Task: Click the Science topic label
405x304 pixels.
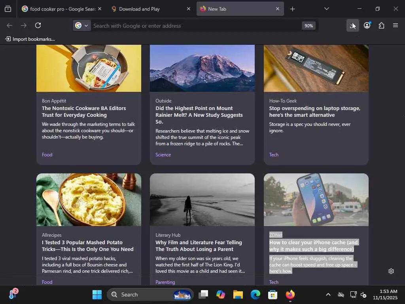Action: point(163,155)
